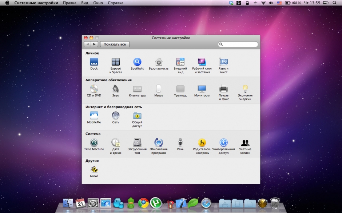Open Внешний вид appearance pane
The height and width of the screenshot is (213, 342).
click(180, 65)
